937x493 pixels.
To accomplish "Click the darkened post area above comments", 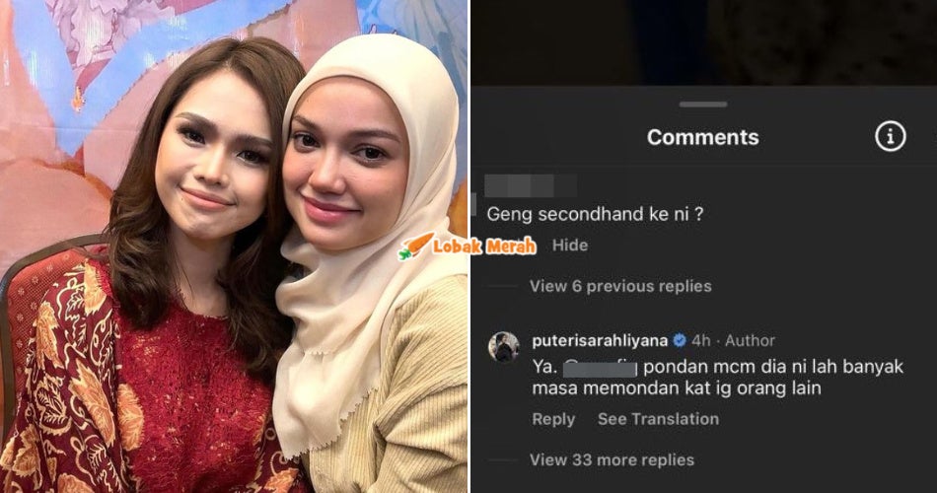I will click(x=704, y=42).
